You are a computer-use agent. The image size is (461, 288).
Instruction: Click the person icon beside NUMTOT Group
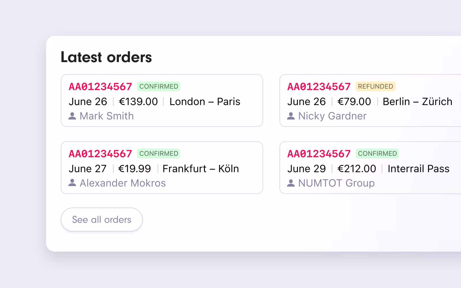coord(291,183)
